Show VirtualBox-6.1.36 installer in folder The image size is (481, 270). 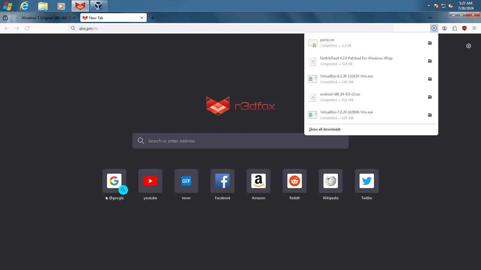(x=430, y=79)
